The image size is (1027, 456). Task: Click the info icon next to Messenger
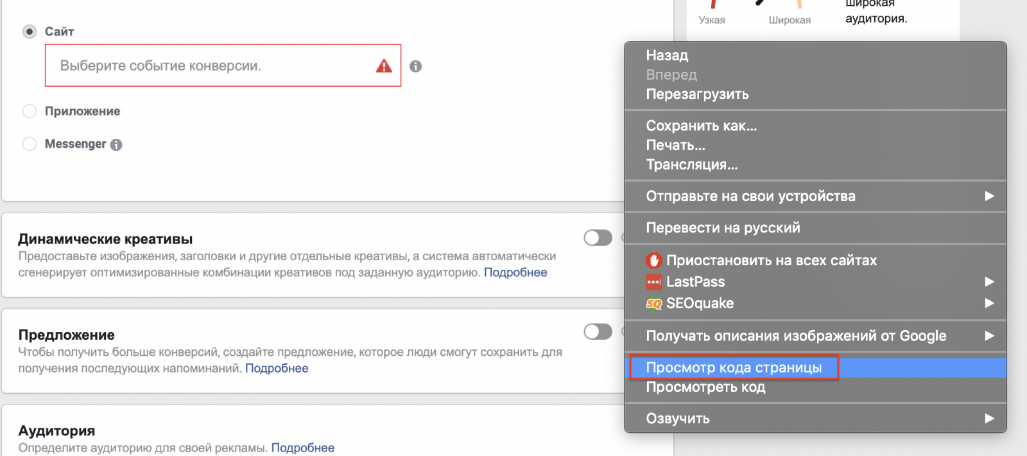click(116, 145)
